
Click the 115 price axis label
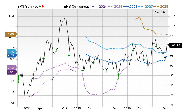tap(173, 16)
